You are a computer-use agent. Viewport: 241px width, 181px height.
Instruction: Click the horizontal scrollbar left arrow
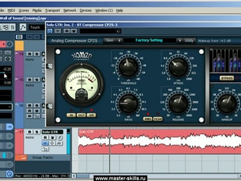pyautogui.click(x=74, y=176)
